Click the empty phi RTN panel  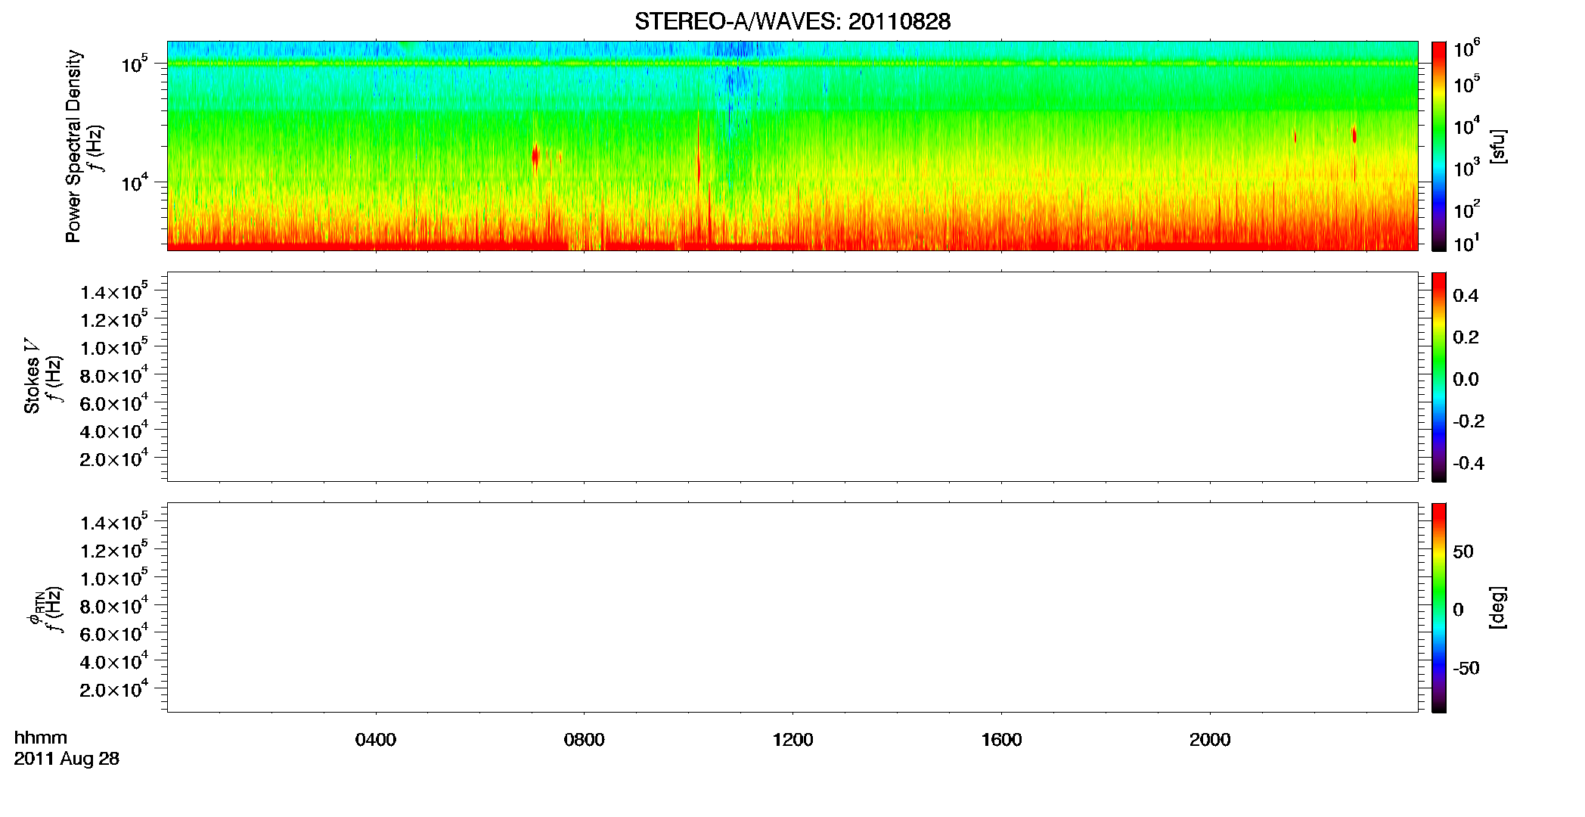coord(792,607)
